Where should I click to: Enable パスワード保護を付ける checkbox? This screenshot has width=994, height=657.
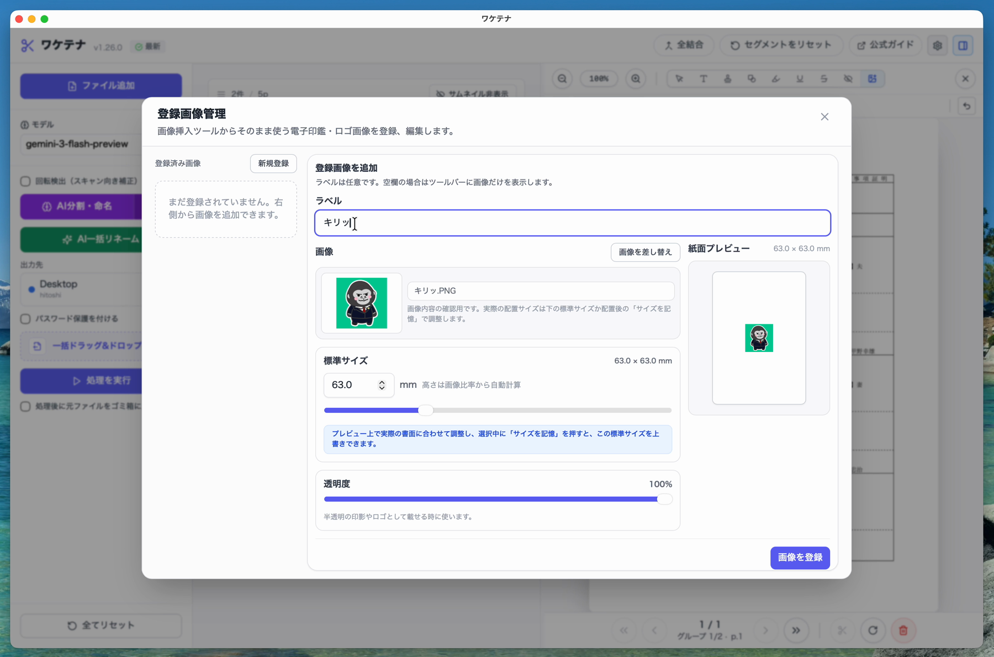[x=25, y=319]
